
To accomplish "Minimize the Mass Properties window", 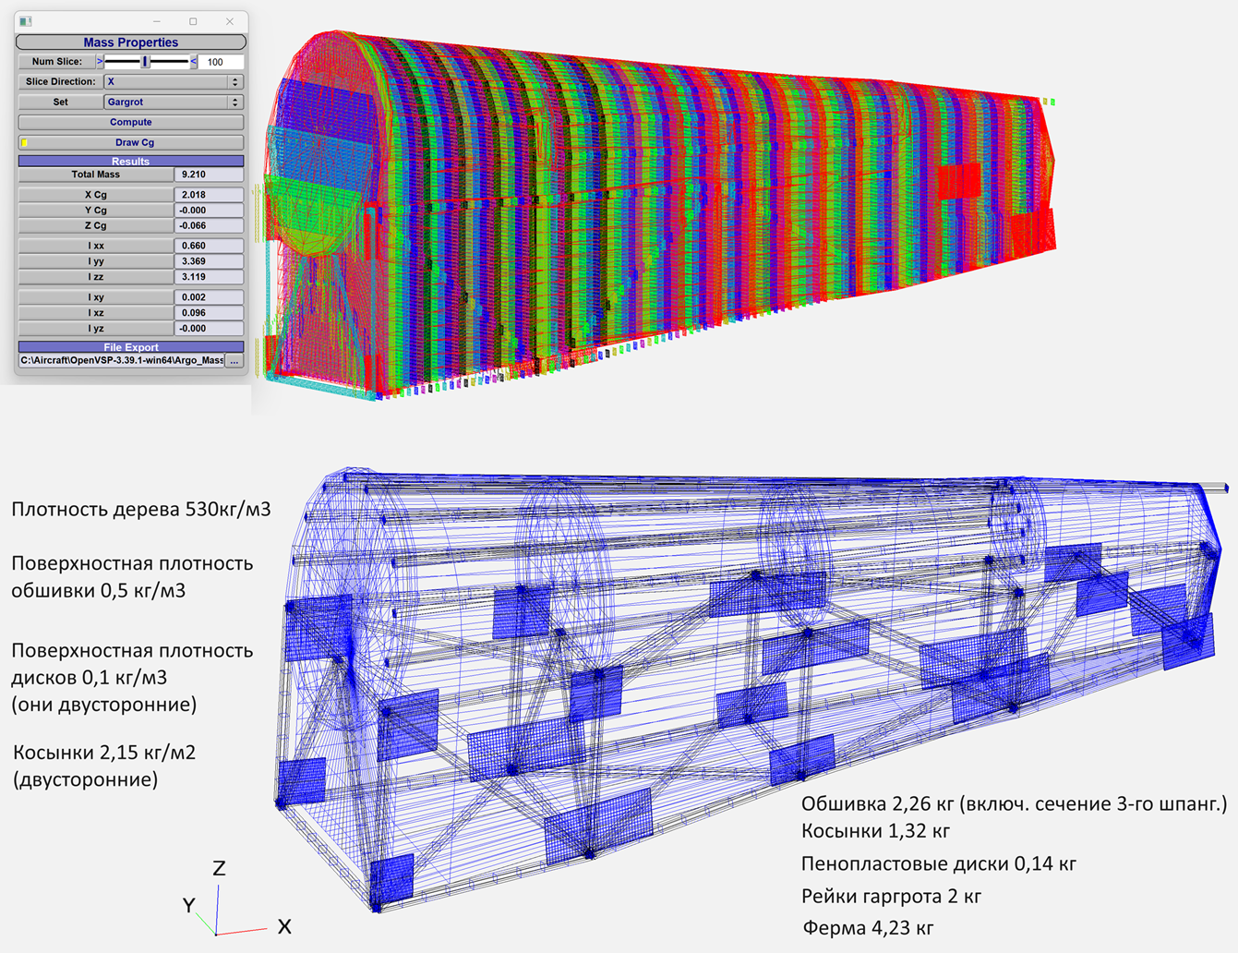I will point(157,21).
